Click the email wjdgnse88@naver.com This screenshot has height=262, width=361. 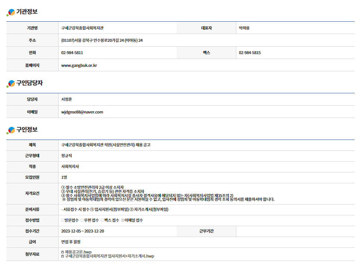tap(82, 112)
